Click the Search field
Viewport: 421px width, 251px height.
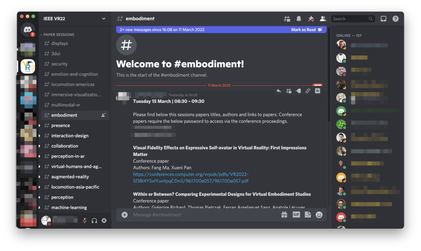point(350,19)
